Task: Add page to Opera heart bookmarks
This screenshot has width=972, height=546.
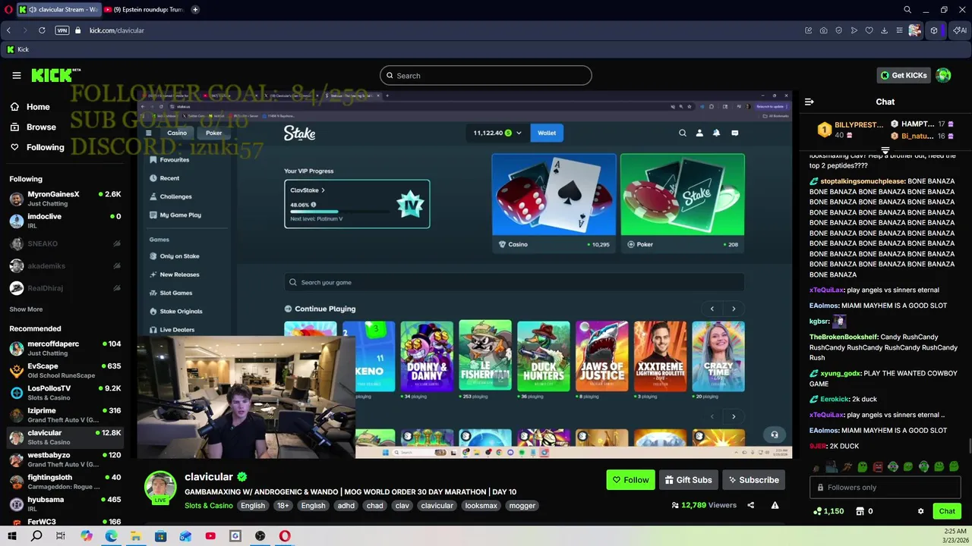Action: coord(869,30)
